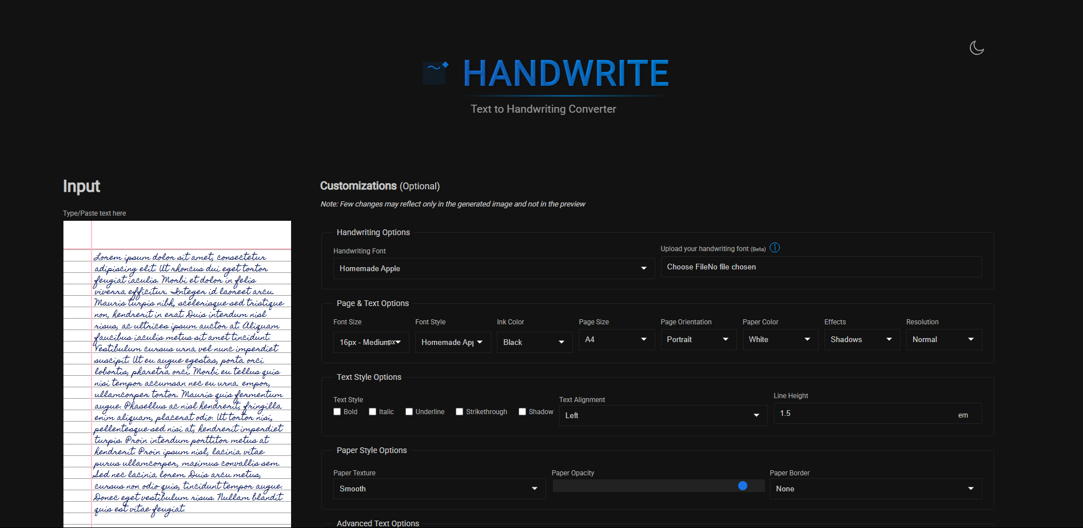Click the Customizations heading

[380, 186]
